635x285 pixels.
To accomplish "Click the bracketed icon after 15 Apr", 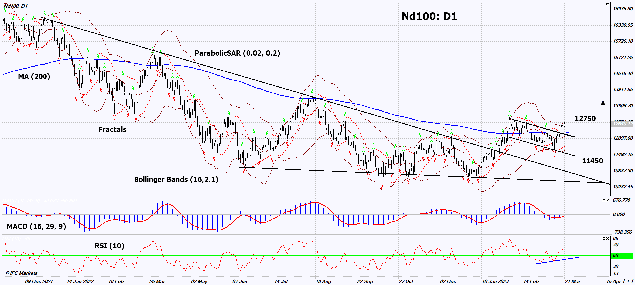I will tap(628, 281).
